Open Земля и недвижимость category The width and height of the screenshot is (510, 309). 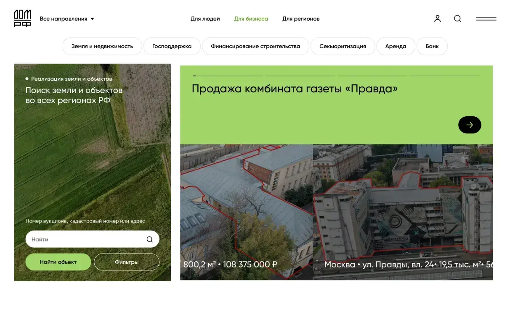coord(102,46)
